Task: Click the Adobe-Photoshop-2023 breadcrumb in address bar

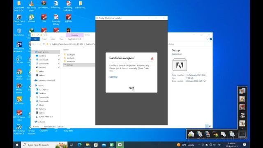Action: tap(67, 44)
